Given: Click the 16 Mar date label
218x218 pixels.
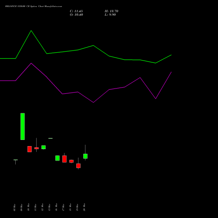Looking at the screenshot, I should (56, 208).
